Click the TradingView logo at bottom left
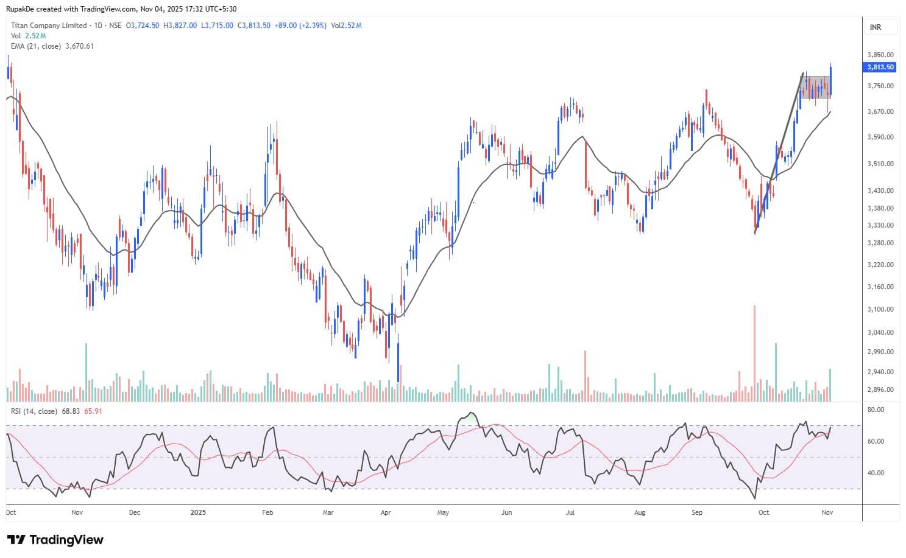 55,540
